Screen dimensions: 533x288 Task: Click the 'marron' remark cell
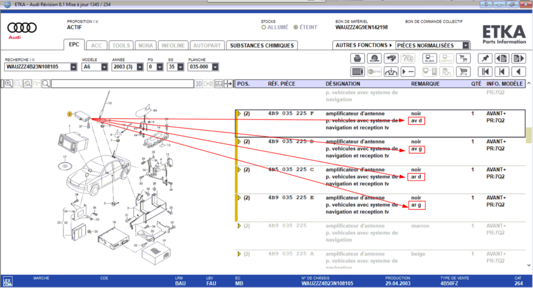click(x=420, y=226)
